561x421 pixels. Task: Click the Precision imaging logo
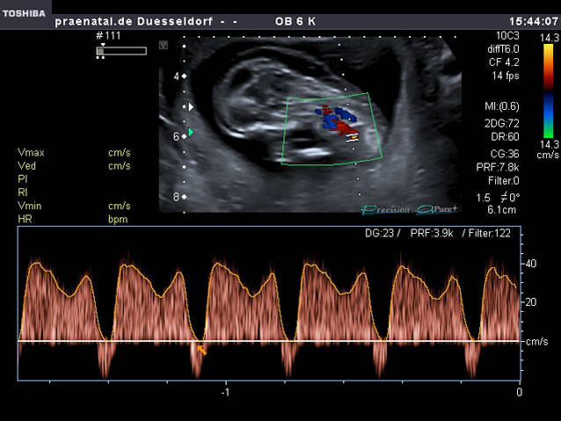(386, 209)
